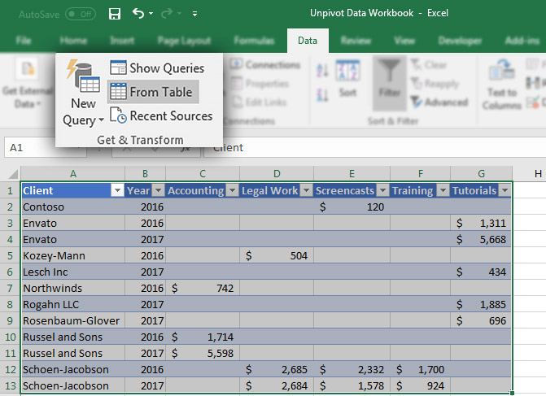
Task: Click the Screencasts value 2,332
Action: coord(352,369)
